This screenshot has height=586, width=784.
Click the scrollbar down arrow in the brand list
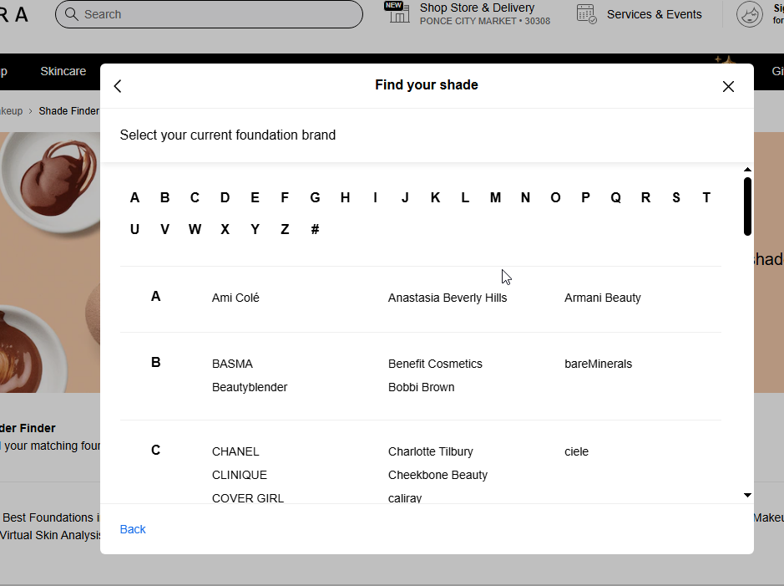(x=747, y=495)
